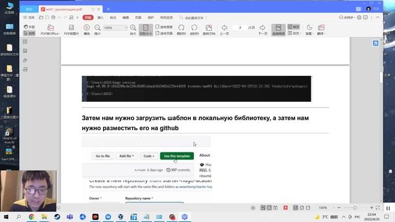Open the File (文件) menu

(29, 18)
